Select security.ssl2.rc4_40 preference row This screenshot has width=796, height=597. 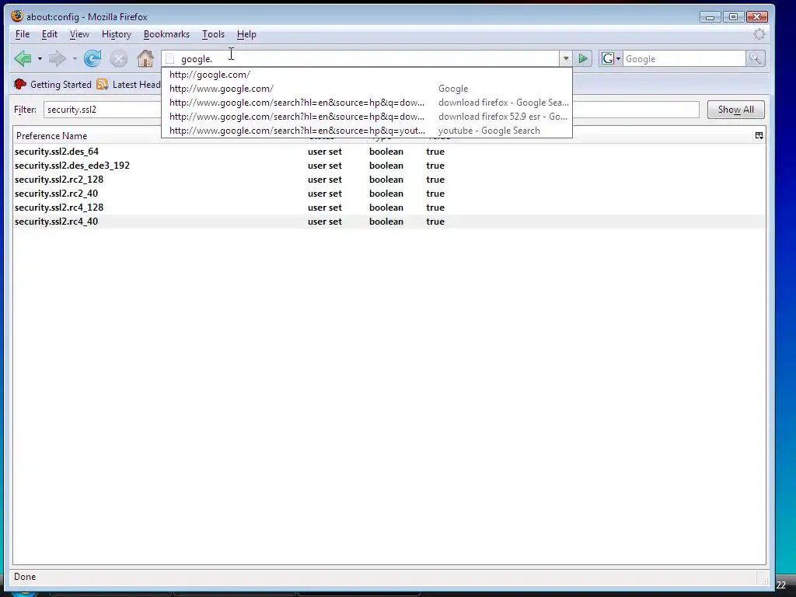coord(389,222)
